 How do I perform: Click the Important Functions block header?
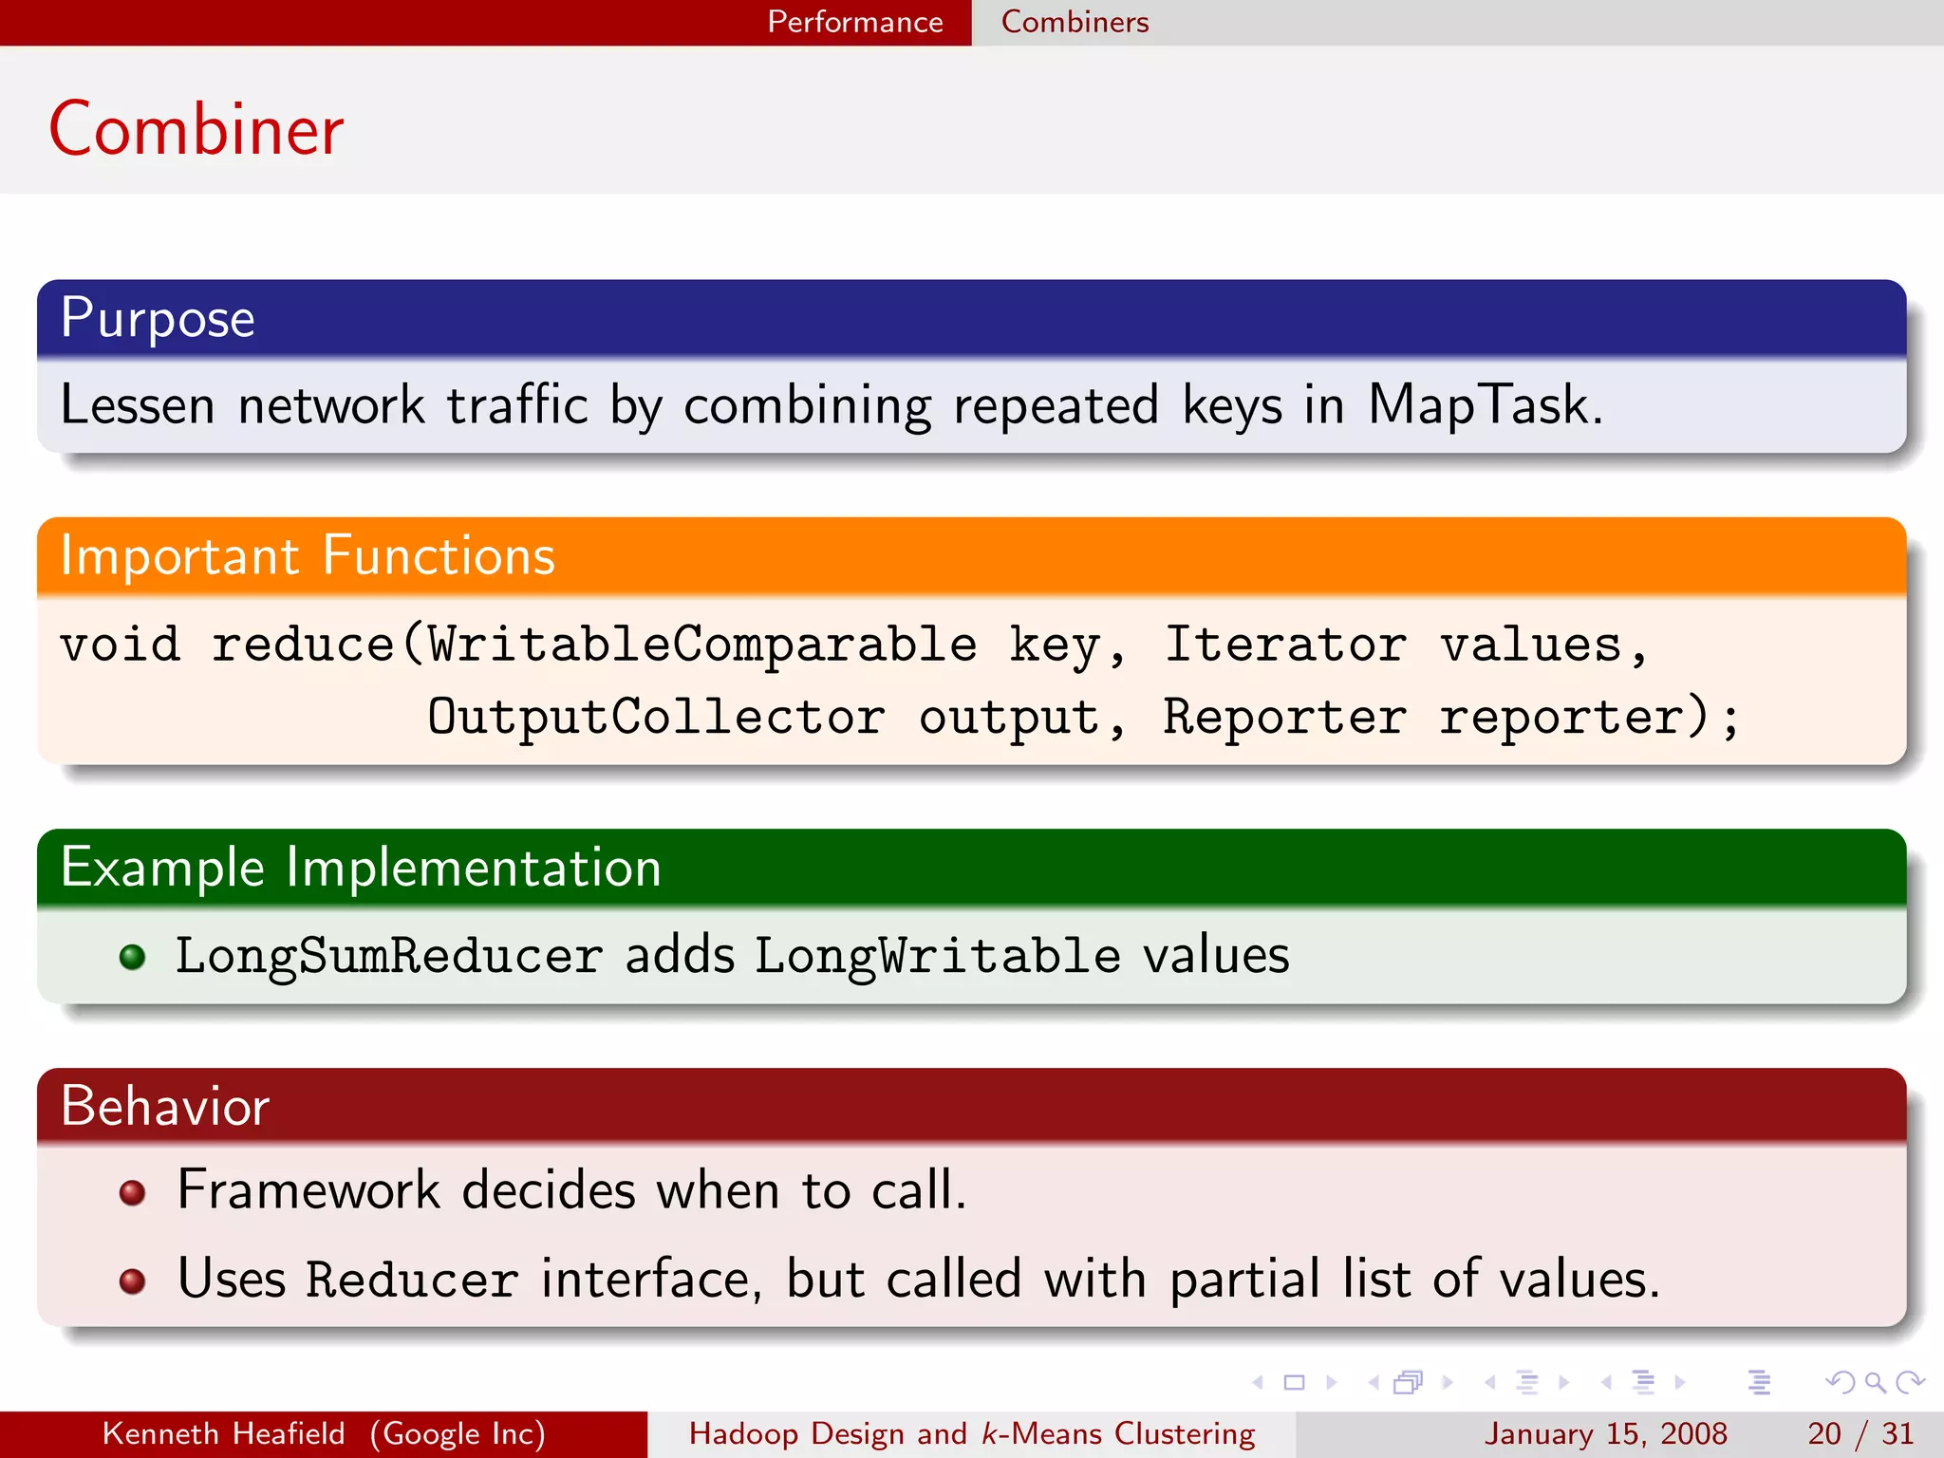click(971, 555)
